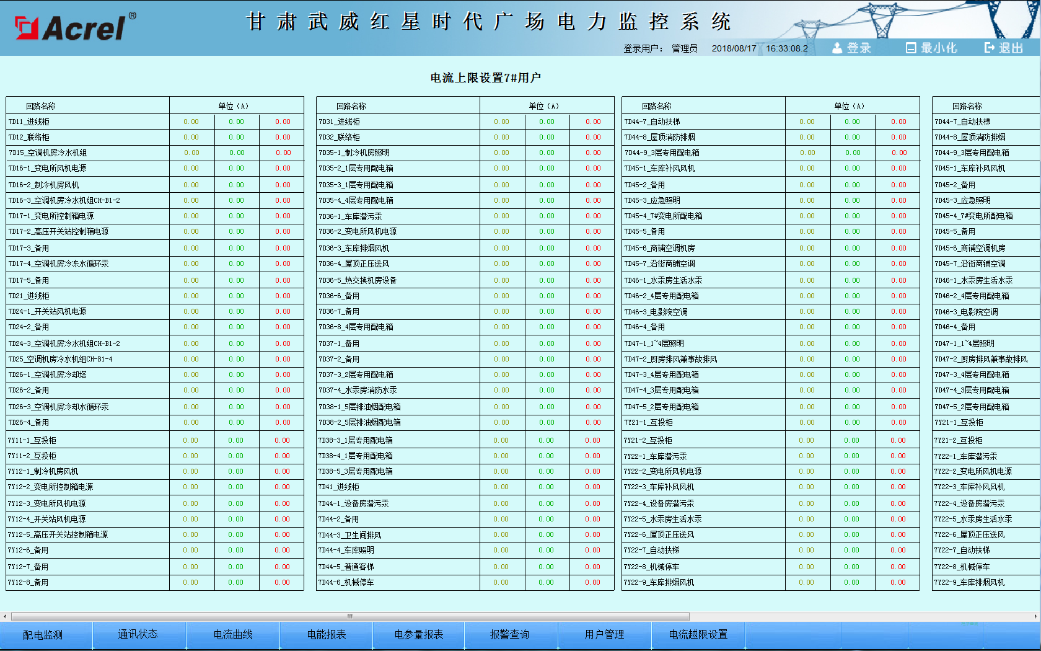
Task: Click 回路名称 header of first table
Action: click(41, 107)
